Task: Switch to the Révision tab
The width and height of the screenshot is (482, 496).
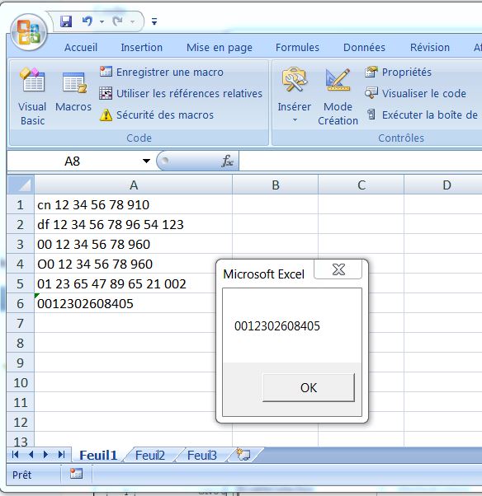Action: coord(430,48)
